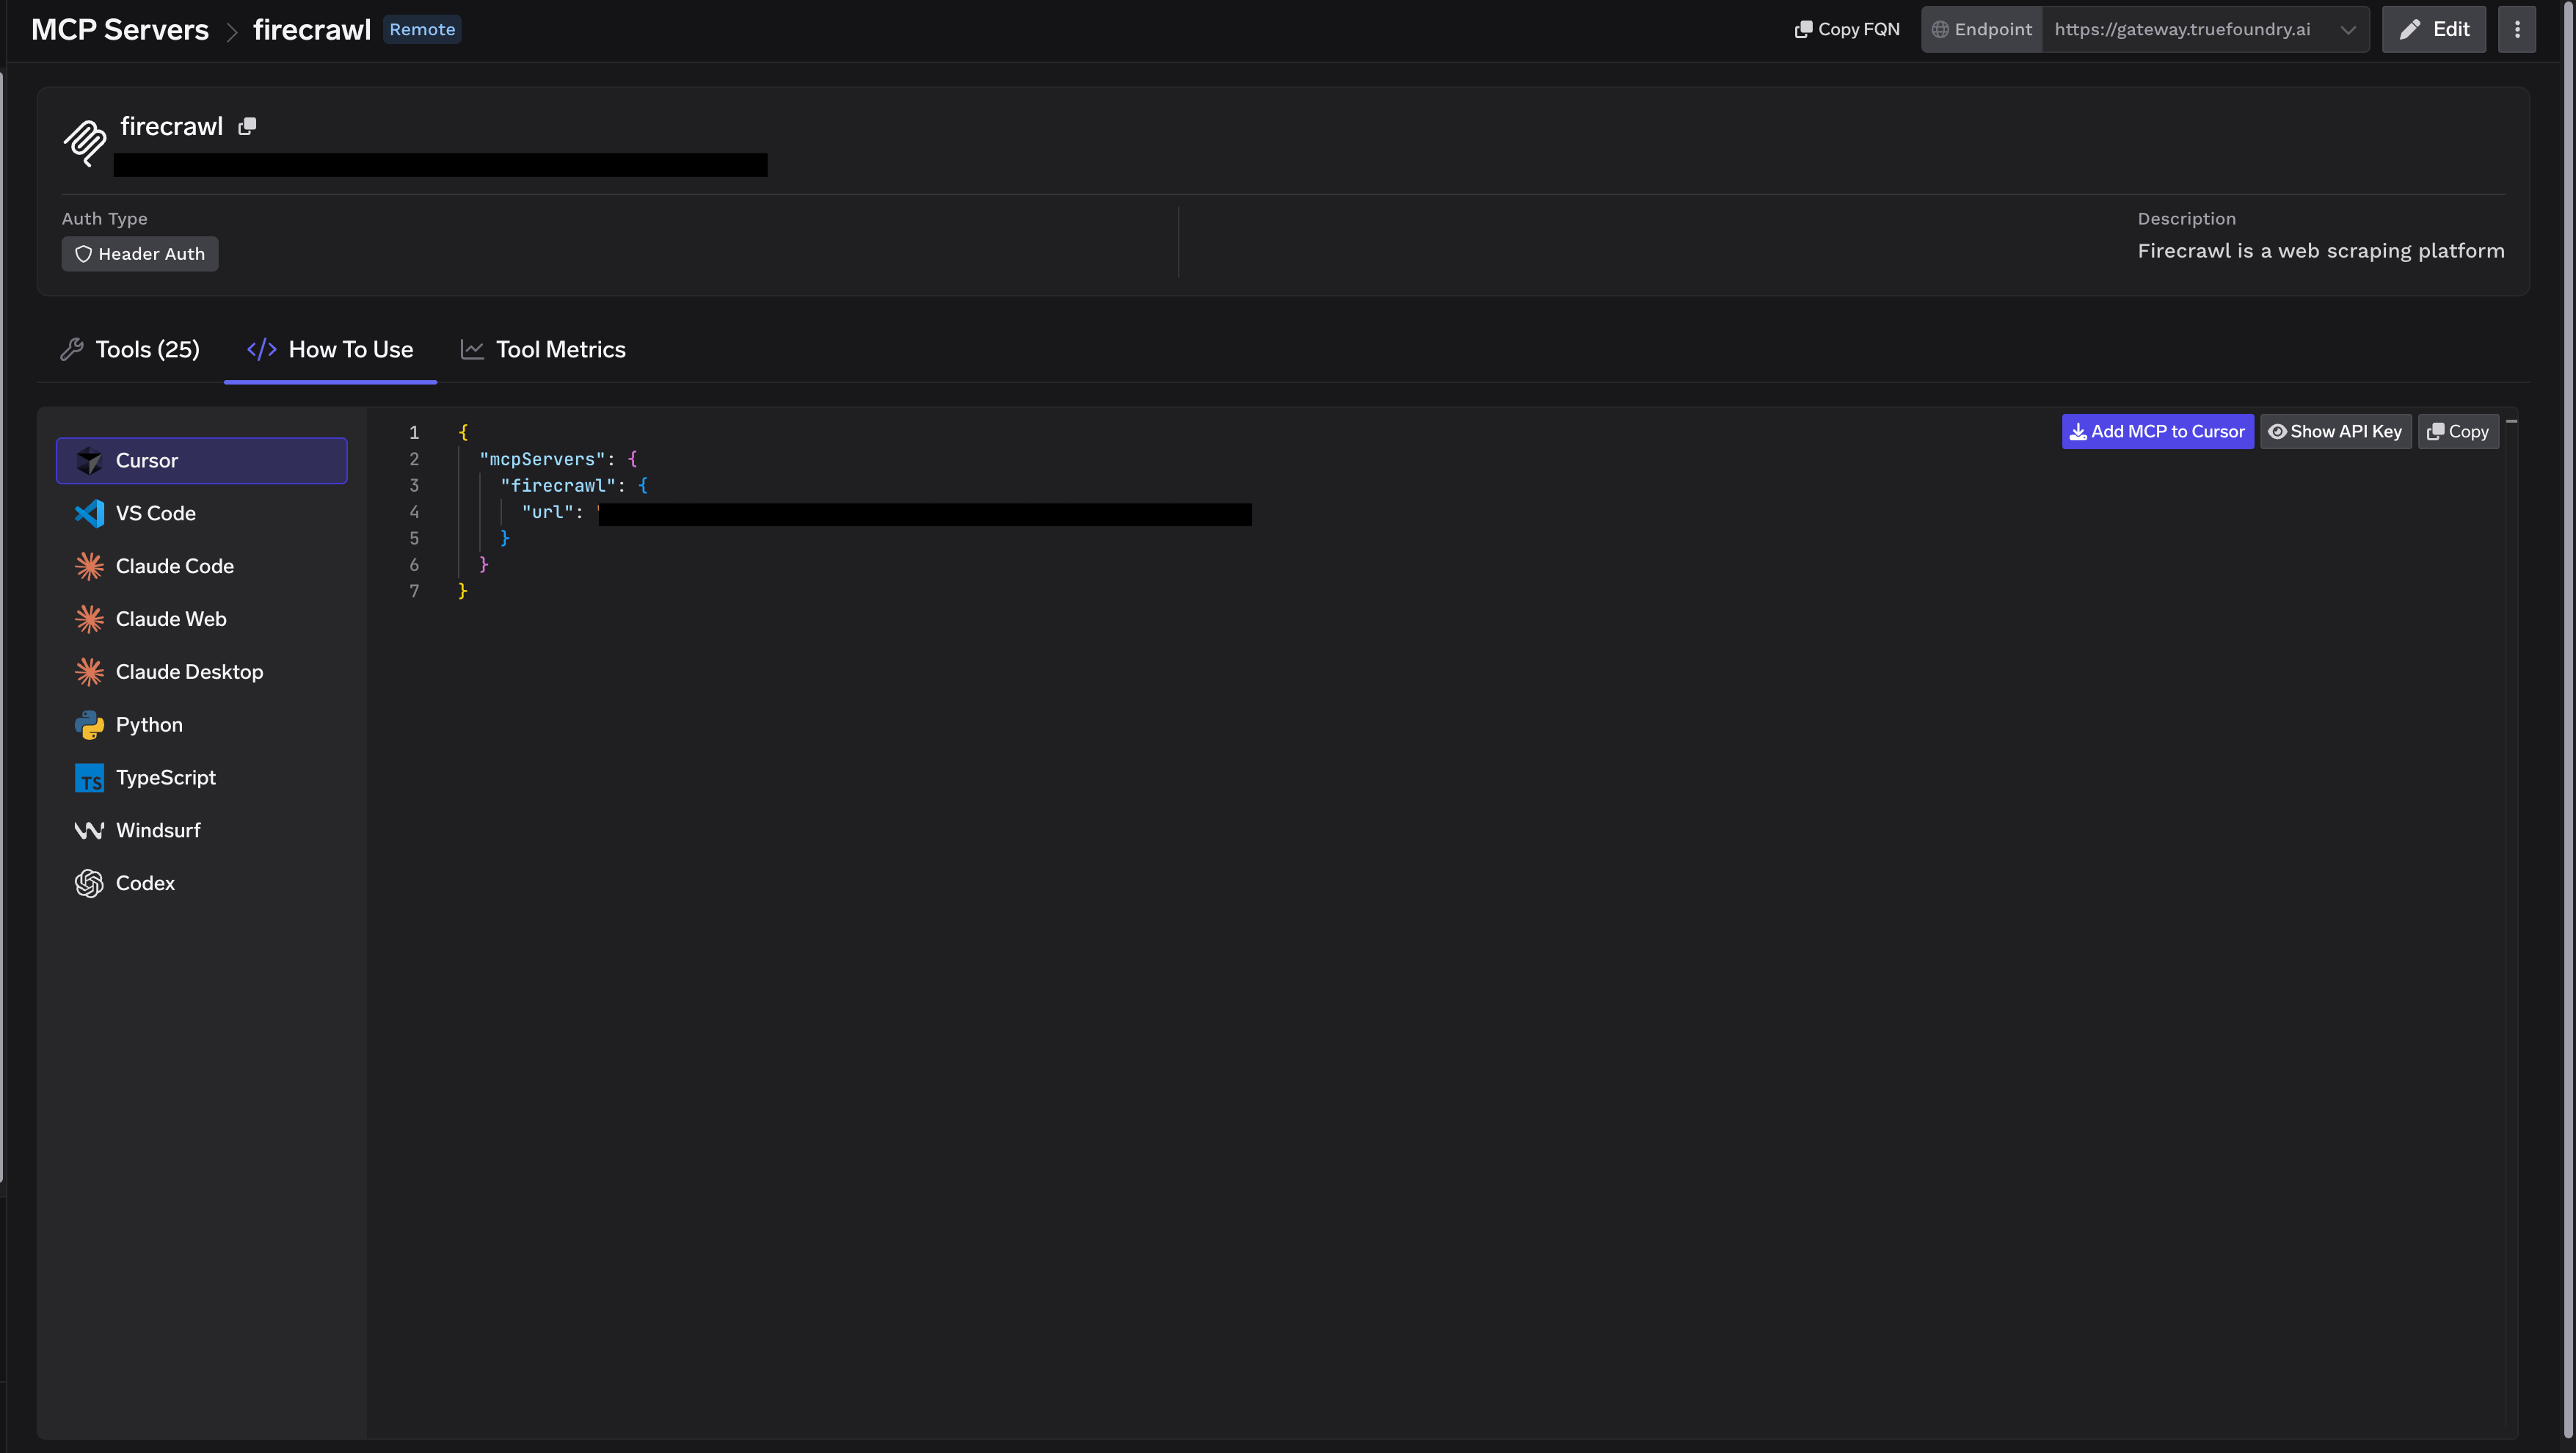2576x1453 pixels.
Task: Click the TypeScript TS icon
Action: pyautogui.click(x=89, y=778)
